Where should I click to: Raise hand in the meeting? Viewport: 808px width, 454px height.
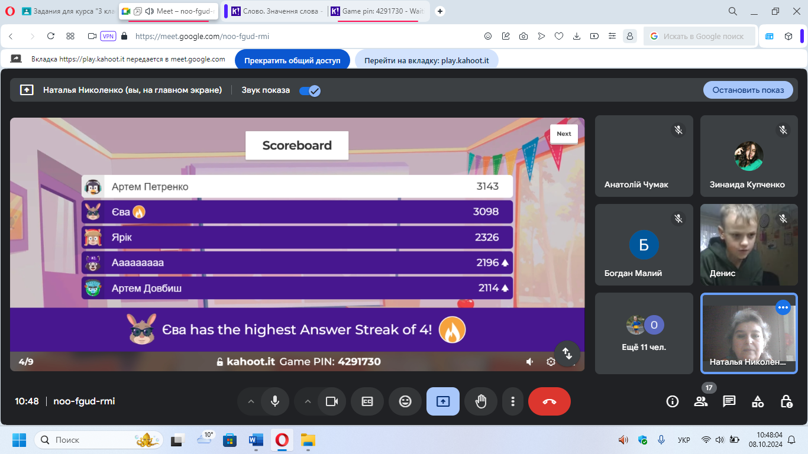point(481,401)
